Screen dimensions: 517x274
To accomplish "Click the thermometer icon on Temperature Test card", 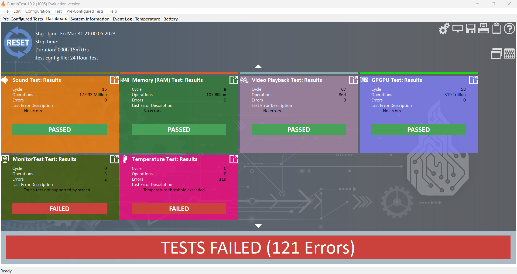I will (x=125, y=159).
